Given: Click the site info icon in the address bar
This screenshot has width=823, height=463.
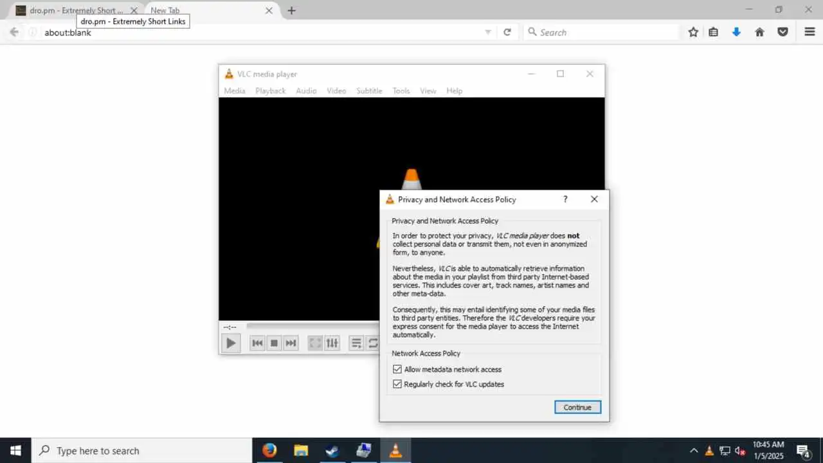Looking at the screenshot, I should [33, 32].
